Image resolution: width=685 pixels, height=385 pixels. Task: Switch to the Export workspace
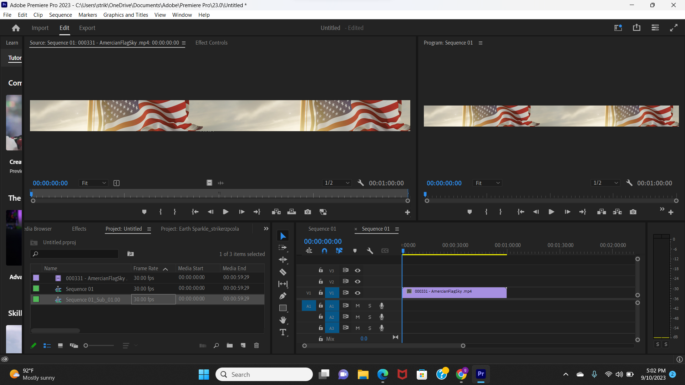click(x=87, y=28)
